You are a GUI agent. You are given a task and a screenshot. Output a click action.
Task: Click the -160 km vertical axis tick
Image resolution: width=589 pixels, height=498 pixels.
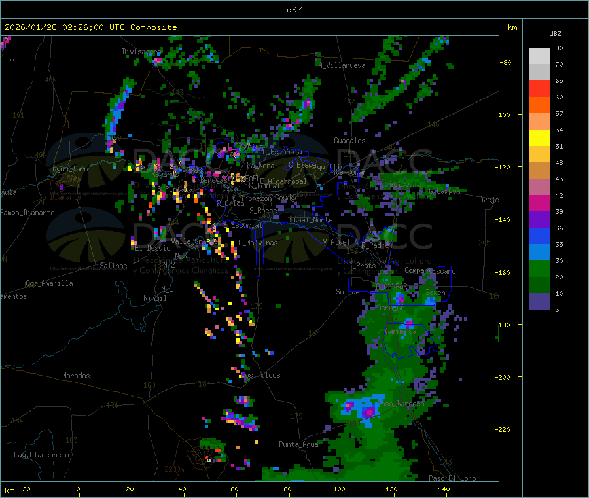click(503, 272)
